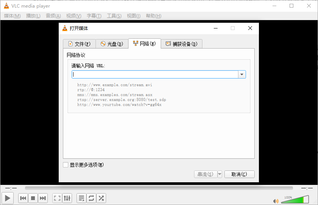Image resolution: width=318 pixels, height=205 pixels.
Task: Focus the network URL input field
Action: (155, 74)
